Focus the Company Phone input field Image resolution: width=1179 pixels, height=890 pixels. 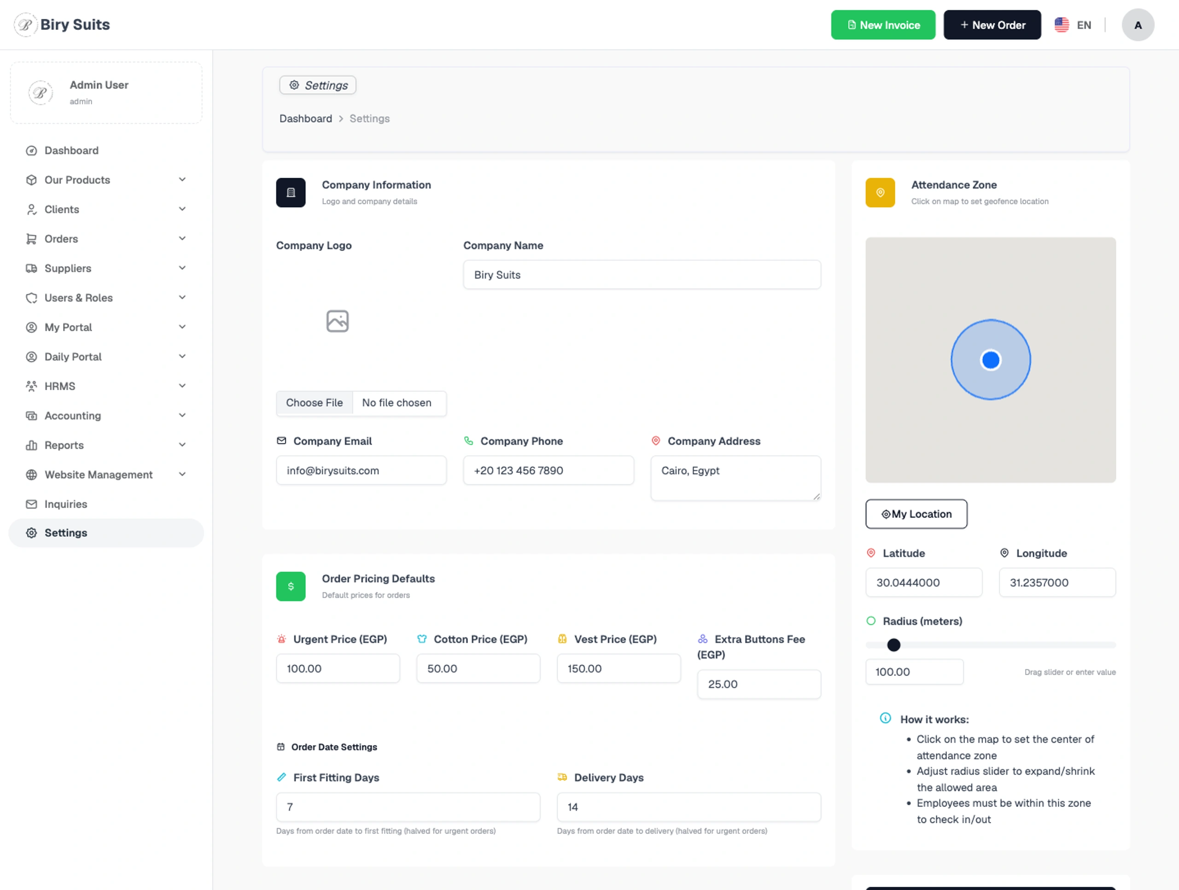coord(549,471)
